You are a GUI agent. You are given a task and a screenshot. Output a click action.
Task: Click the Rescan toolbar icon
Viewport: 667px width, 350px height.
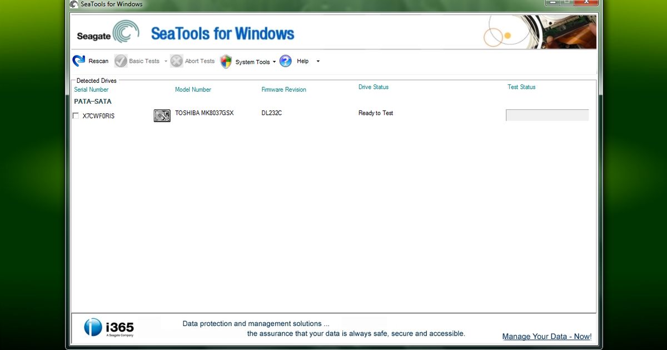point(78,61)
